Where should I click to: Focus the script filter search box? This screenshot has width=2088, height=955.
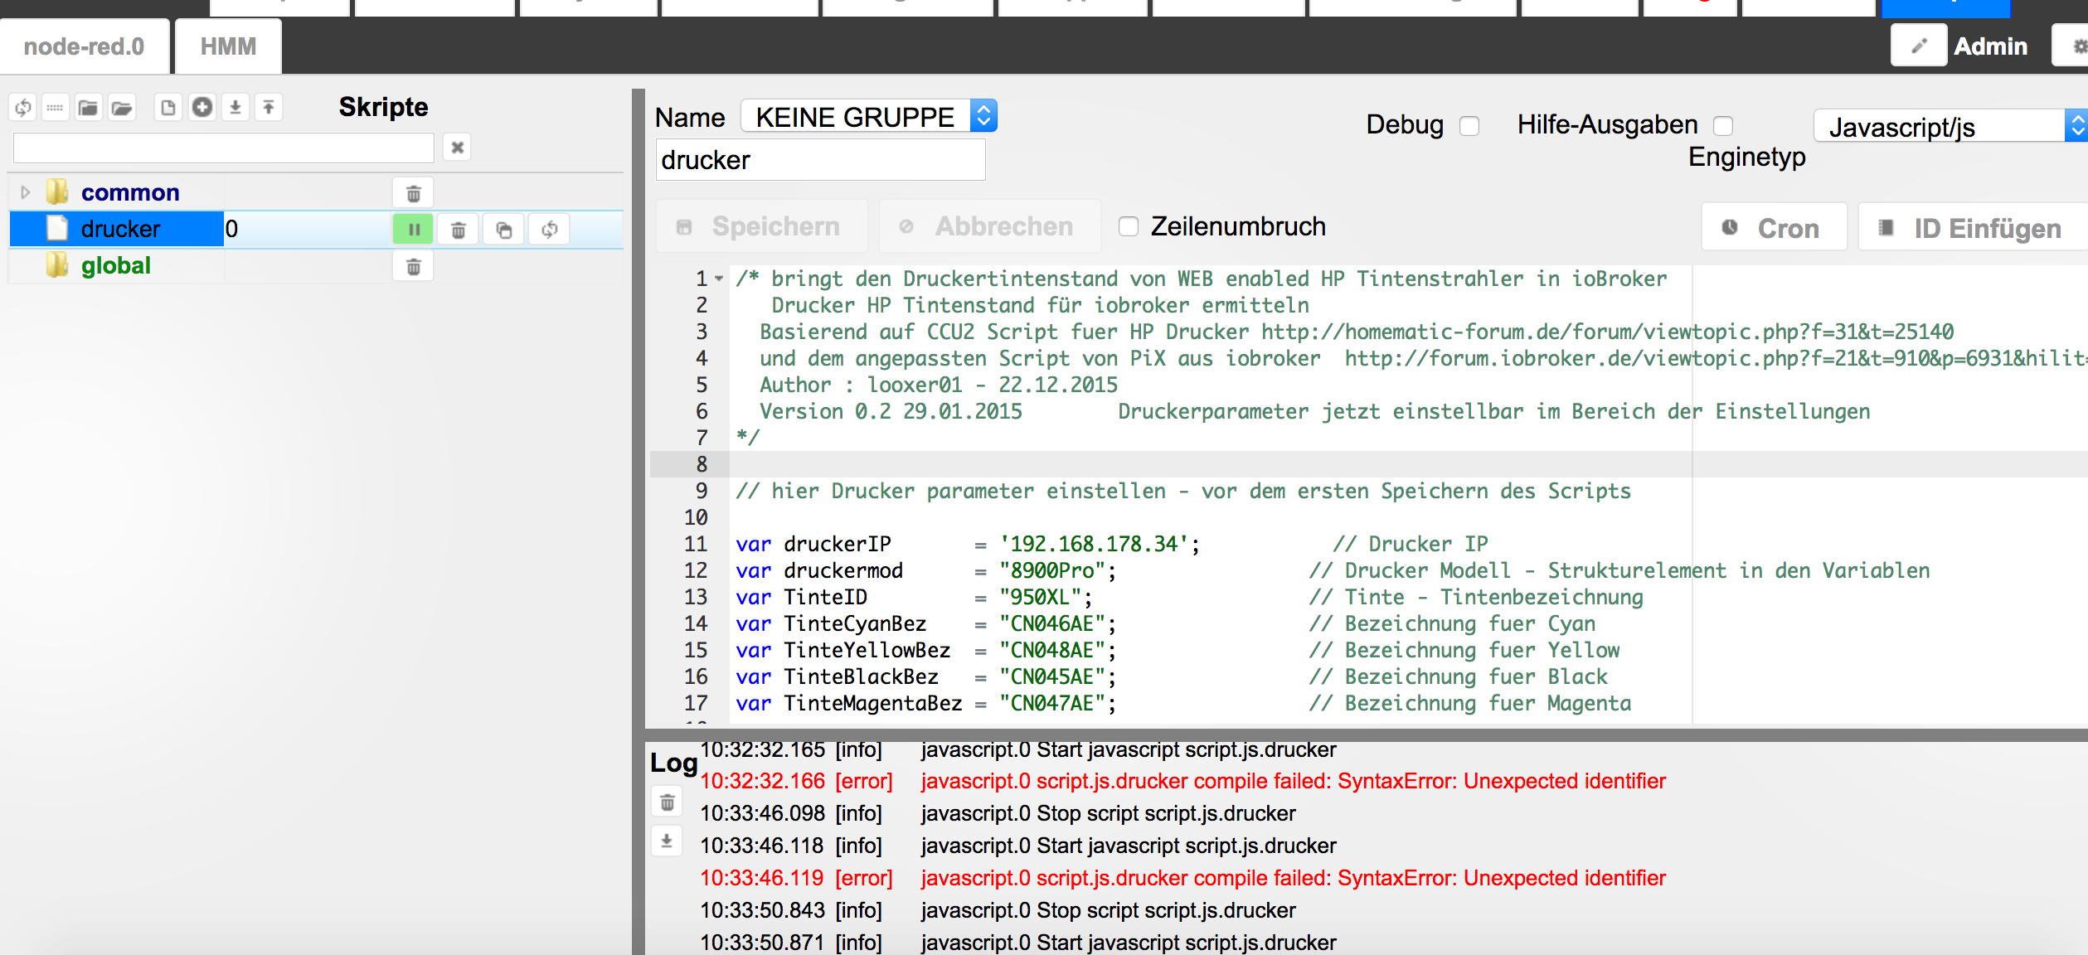click(224, 148)
